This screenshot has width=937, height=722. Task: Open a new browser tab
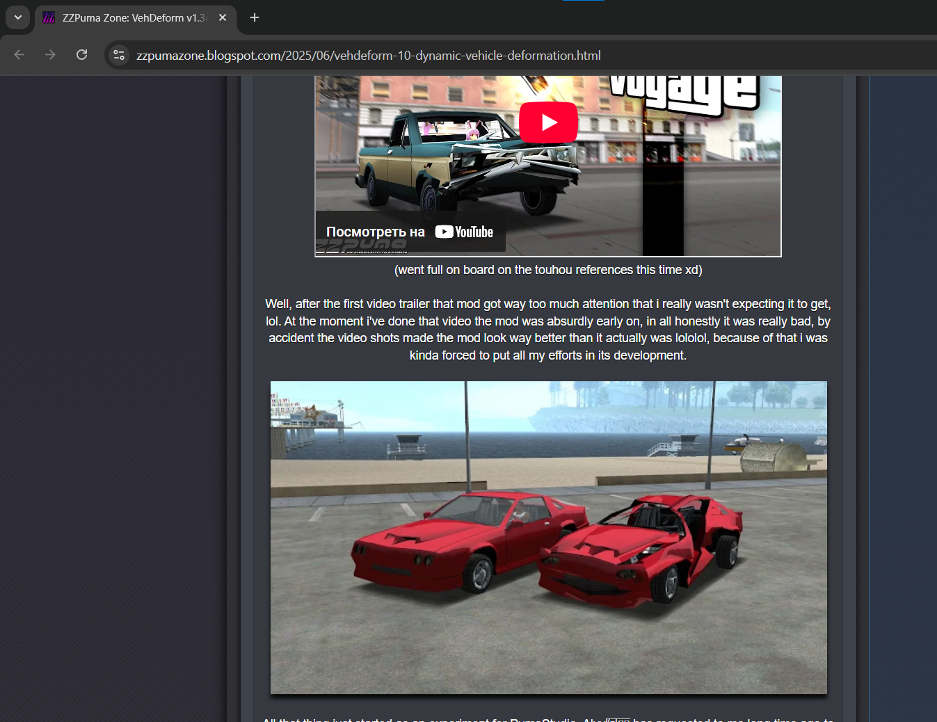255,17
